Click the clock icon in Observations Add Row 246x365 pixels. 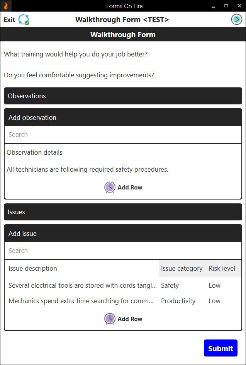[110, 187]
